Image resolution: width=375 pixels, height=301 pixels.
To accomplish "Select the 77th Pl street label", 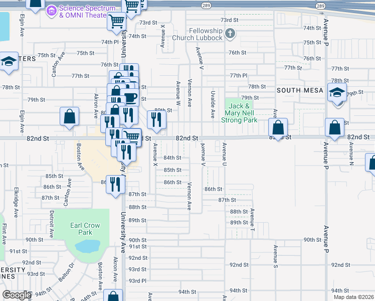I will (239, 75).
